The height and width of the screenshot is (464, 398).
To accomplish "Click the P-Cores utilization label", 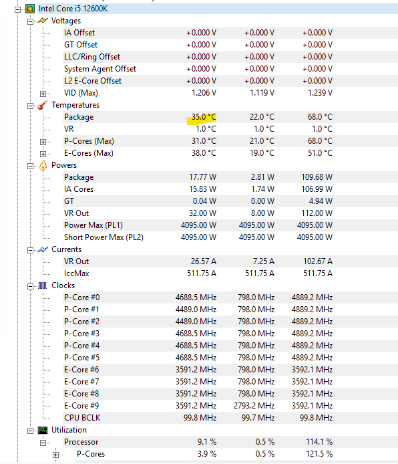I will [91, 454].
